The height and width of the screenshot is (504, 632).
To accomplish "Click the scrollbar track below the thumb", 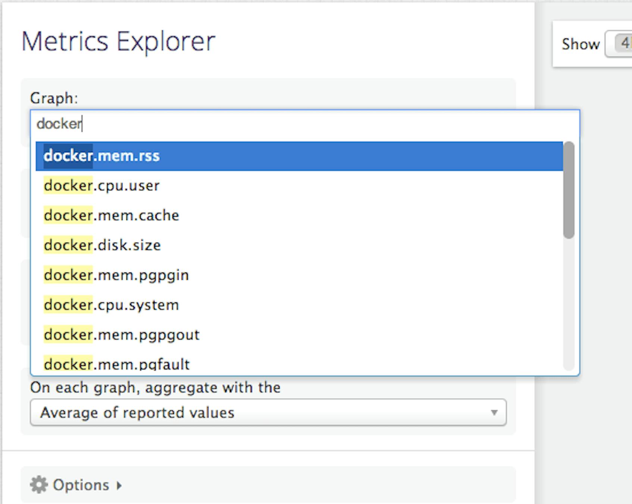I will coord(569,306).
